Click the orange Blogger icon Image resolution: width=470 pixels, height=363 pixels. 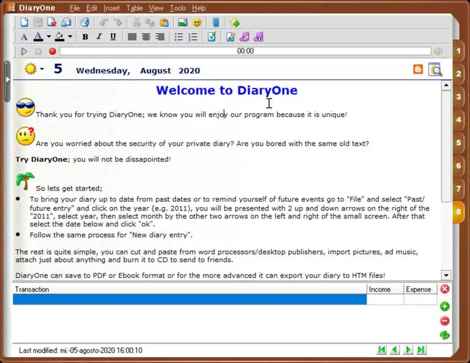418,69
